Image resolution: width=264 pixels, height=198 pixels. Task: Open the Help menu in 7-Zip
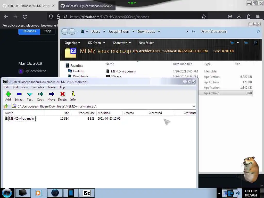click(62, 87)
